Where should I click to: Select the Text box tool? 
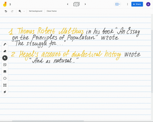click(5, 85)
